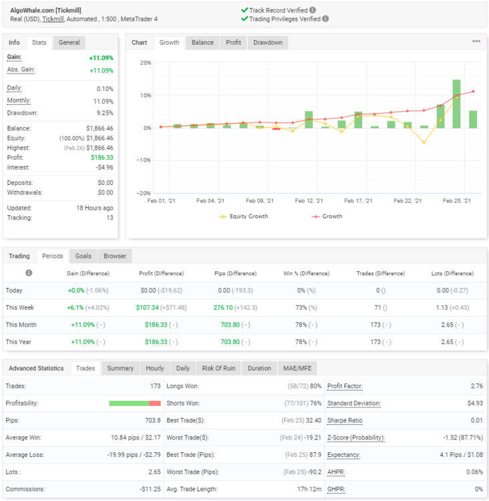Switch to the Stats tab
The width and height of the screenshot is (489, 501).
(x=39, y=43)
